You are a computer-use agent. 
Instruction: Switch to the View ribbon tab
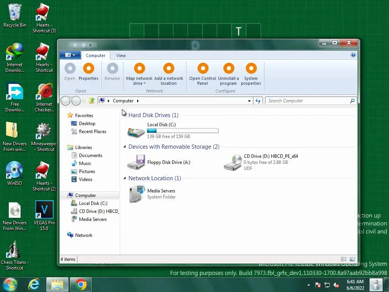tap(121, 56)
